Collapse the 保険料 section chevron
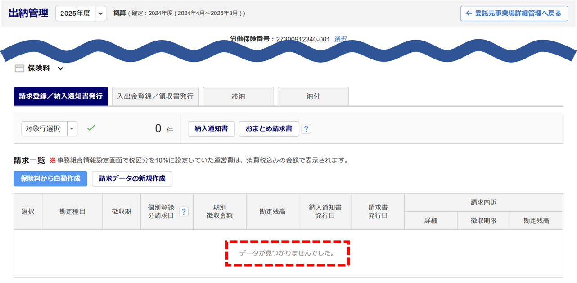The width and height of the screenshot is (577, 283). click(x=61, y=68)
